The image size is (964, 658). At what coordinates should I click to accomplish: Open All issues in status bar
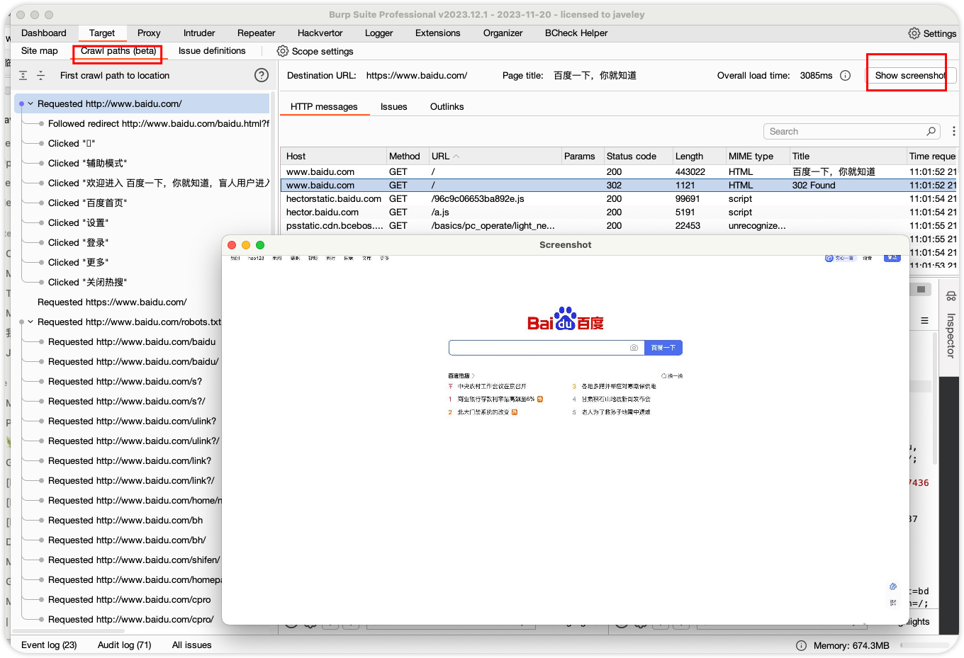[192, 645]
